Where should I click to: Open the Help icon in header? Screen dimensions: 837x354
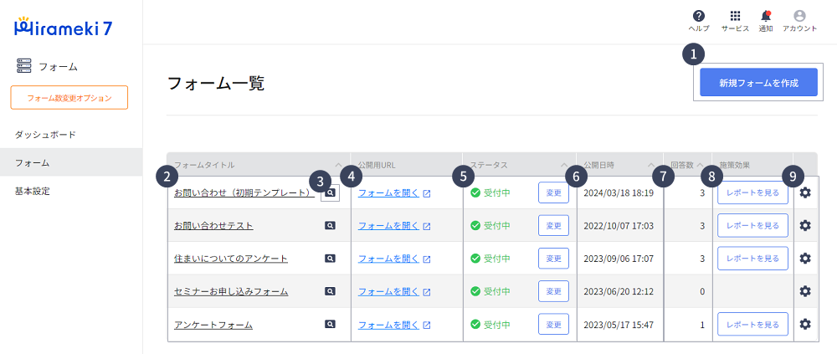tap(699, 16)
